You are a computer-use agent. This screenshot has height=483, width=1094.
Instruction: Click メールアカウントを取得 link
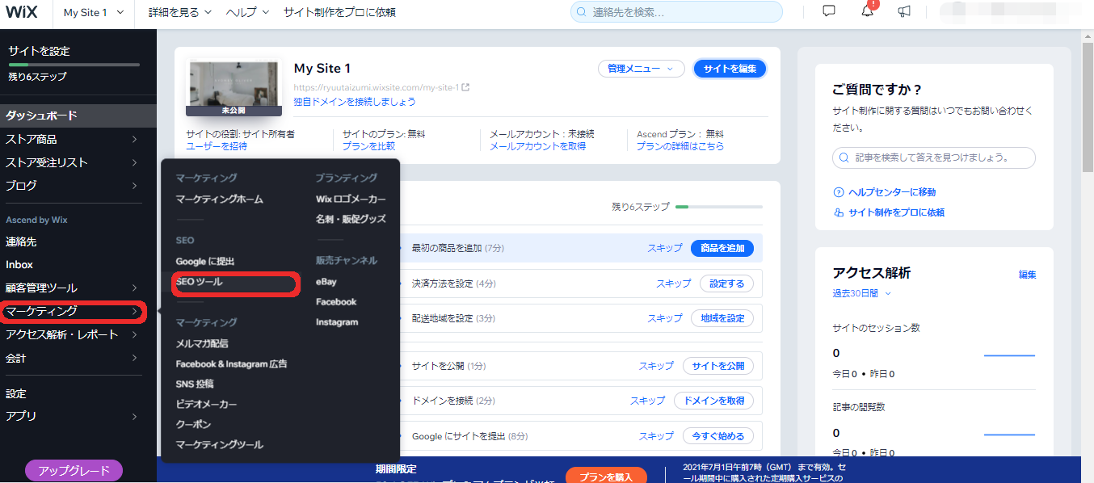[537, 146]
